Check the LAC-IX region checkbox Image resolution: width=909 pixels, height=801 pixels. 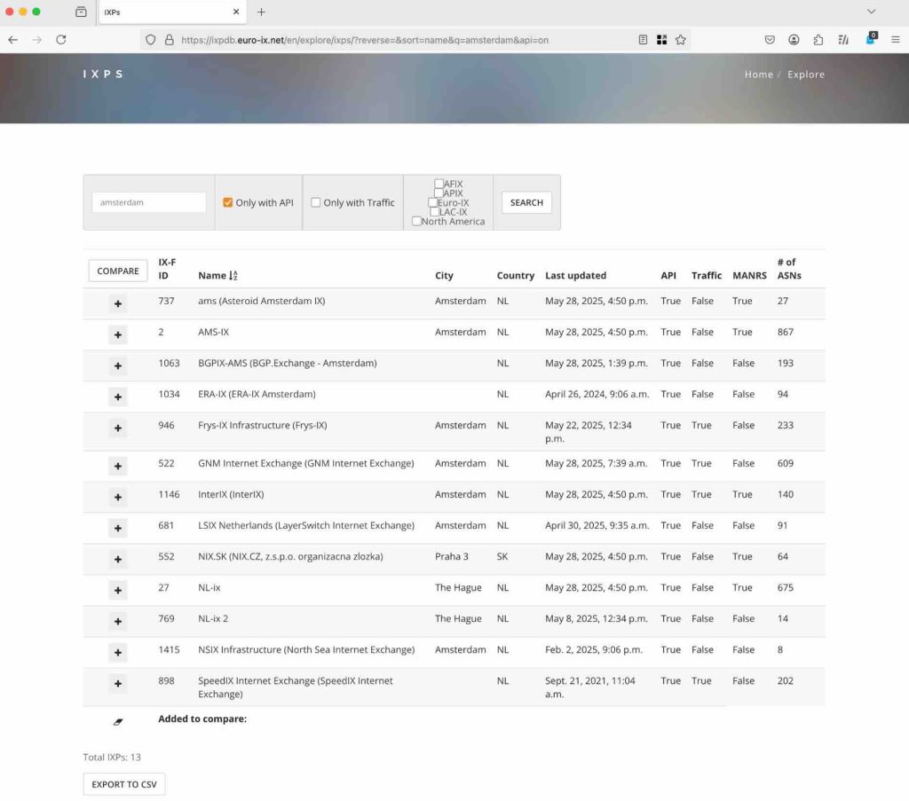[434, 212]
